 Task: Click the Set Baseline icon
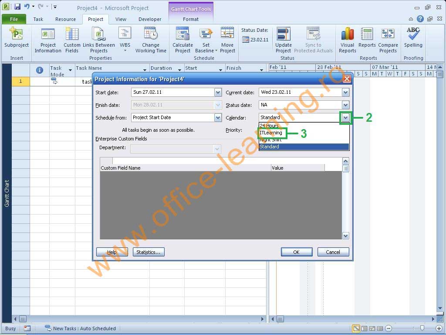click(206, 34)
